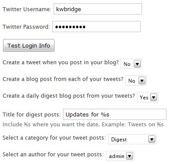Viewport: 175px width, 164px height.
Task: Focus the Twitter Password field
Action: point(97,27)
